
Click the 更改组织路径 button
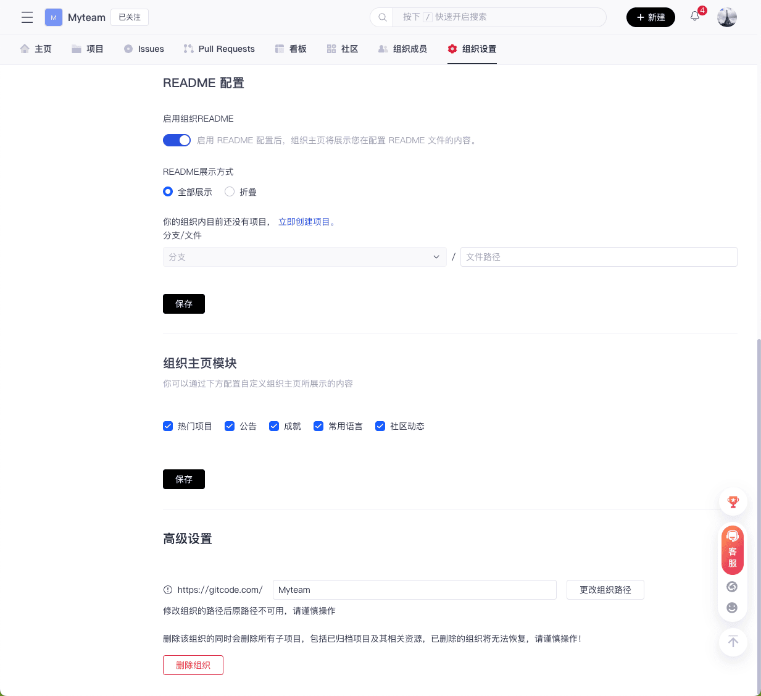(605, 590)
